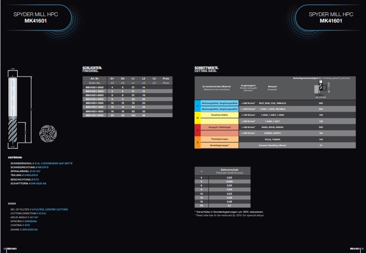Click the DESIGN section heading
The image size is (366, 253).
[12, 203]
